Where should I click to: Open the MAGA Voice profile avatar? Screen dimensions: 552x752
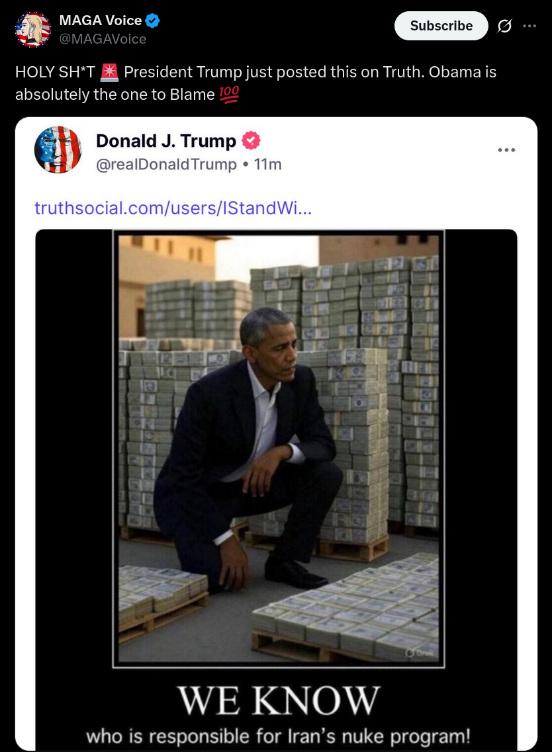(x=33, y=30)
